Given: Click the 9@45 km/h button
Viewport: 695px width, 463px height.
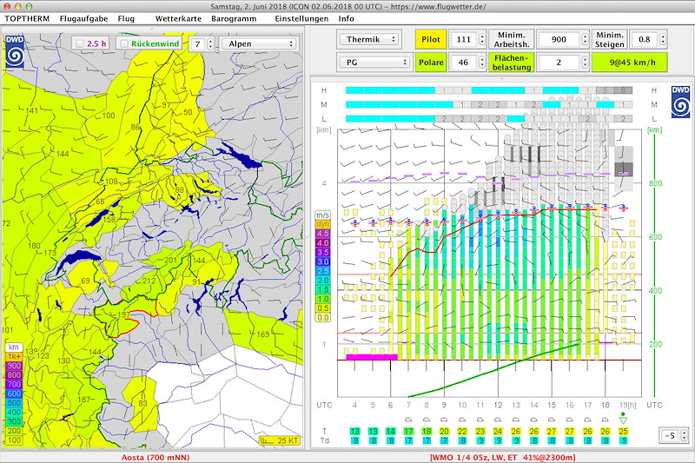Looking at the screenshot, I should [629, 63].
